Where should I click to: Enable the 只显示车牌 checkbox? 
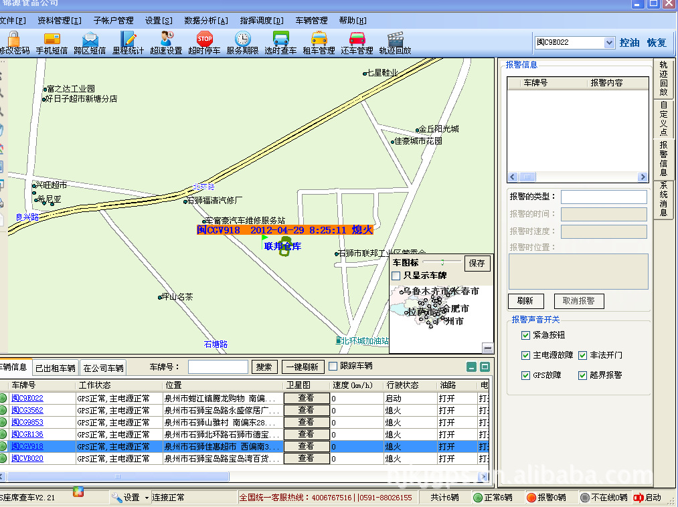[x=396, y=276]
